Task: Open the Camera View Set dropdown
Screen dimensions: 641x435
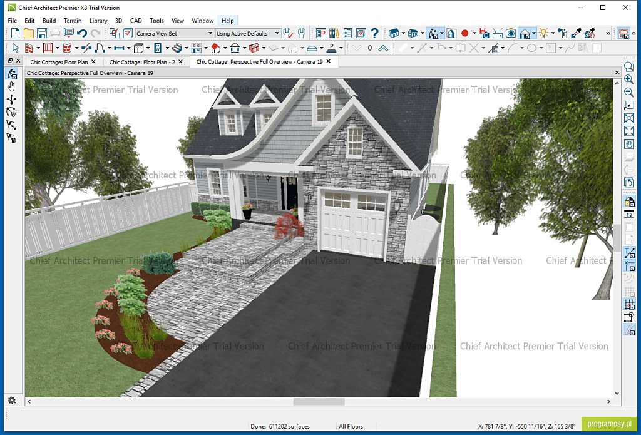Action: click(x=175, y=33)
